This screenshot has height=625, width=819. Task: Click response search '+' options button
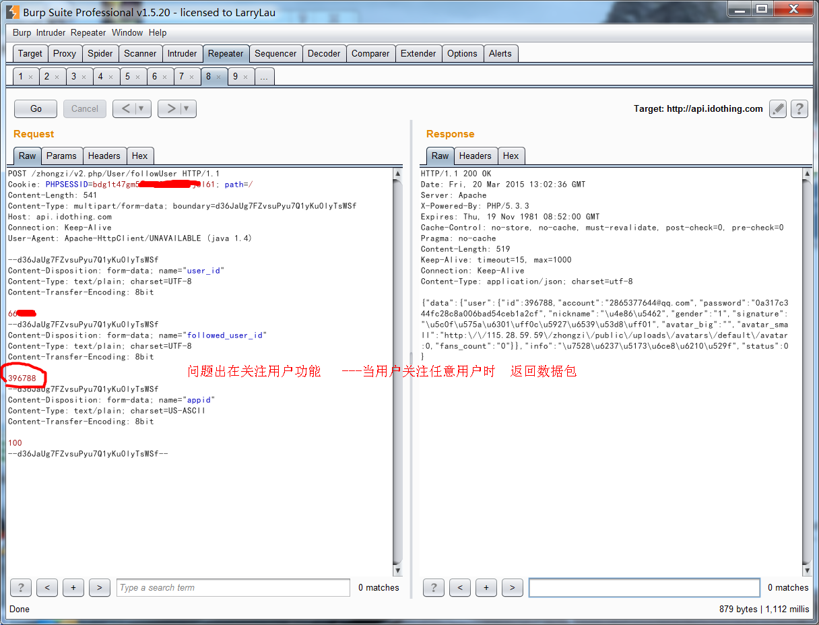pos(486,587)
